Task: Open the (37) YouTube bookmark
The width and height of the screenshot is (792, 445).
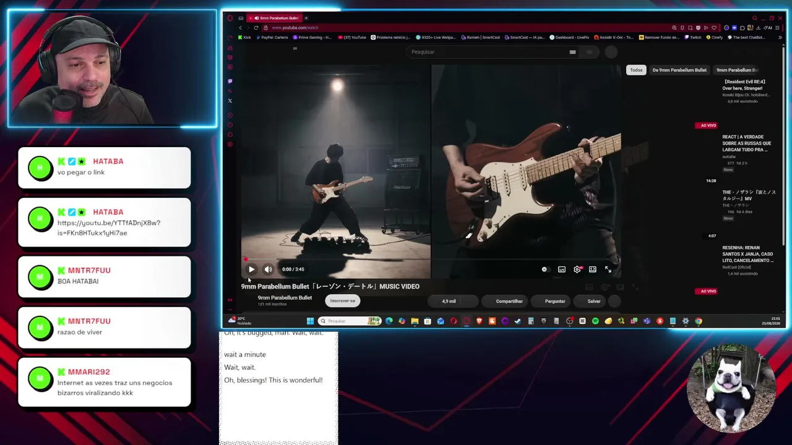Action: tap(351, 38)
